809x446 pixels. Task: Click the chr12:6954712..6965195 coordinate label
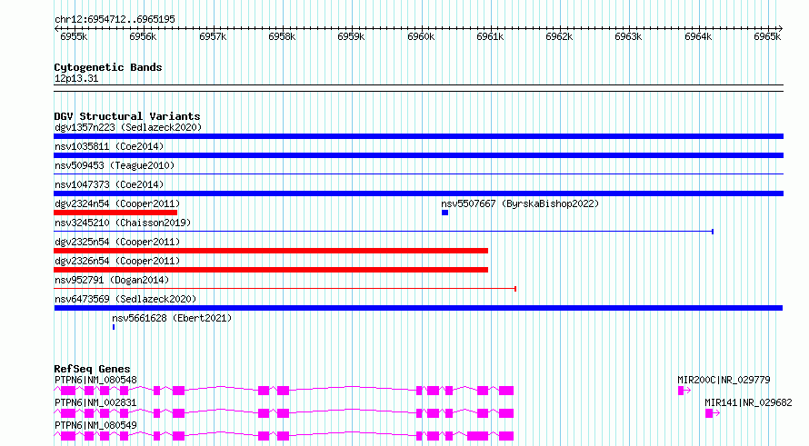pyautogui.click(x=115, y=19)
